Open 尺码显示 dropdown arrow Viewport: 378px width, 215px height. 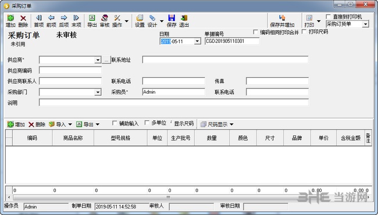[x=231, y=124]
